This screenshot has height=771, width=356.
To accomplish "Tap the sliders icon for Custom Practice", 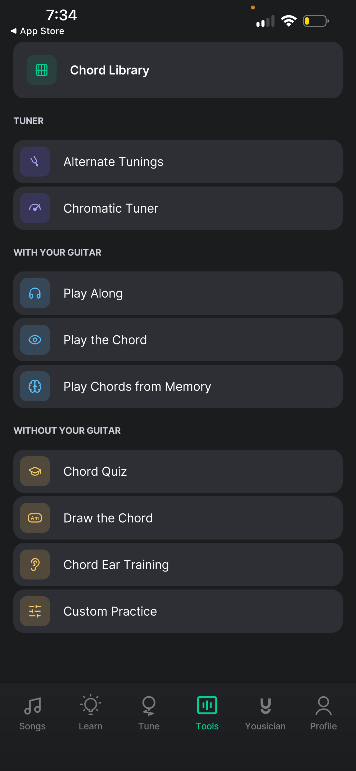I will (x=35, y=611).
